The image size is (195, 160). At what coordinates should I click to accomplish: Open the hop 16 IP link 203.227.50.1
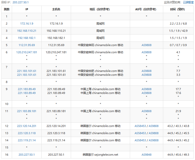click(x=27, y=155)
